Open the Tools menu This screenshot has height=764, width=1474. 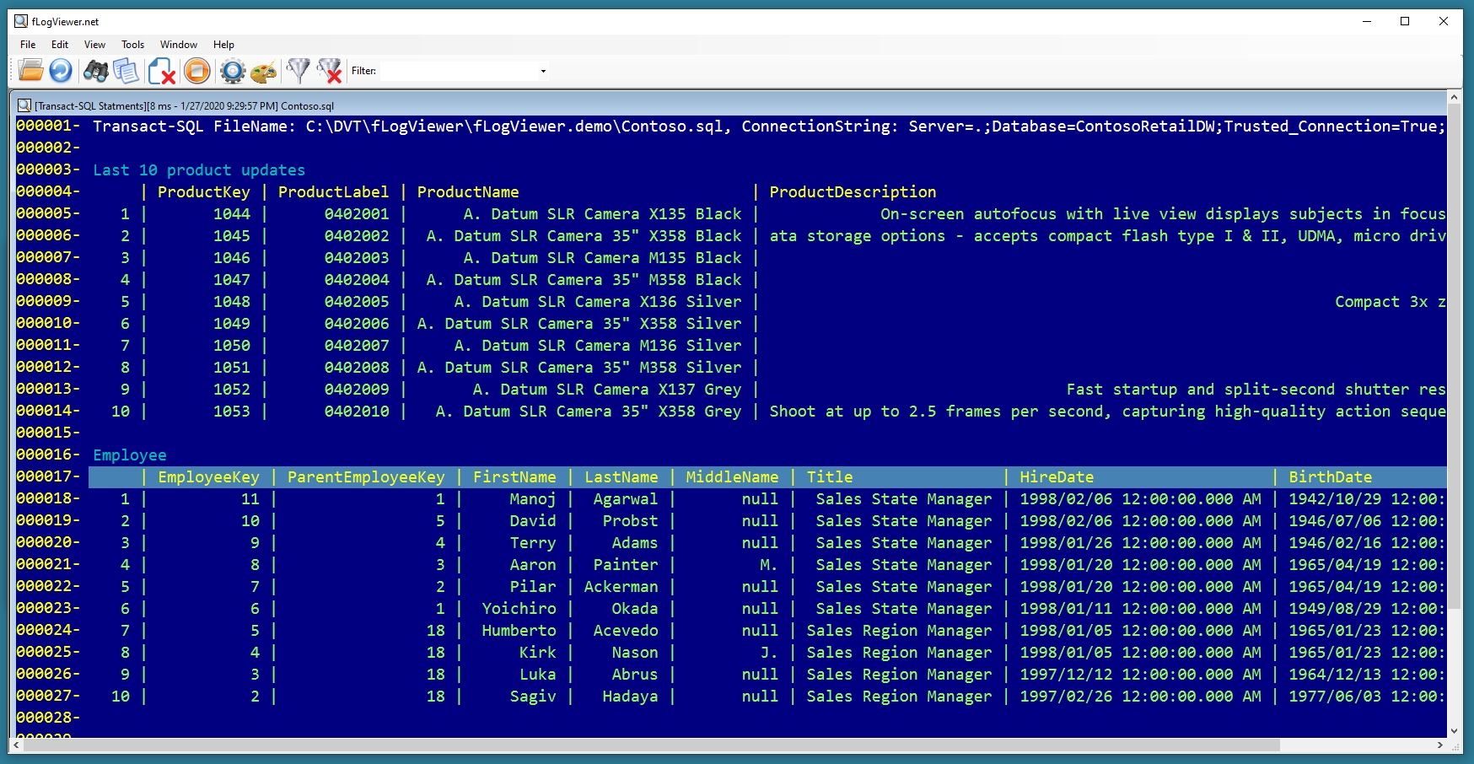(x=132, y=45)
